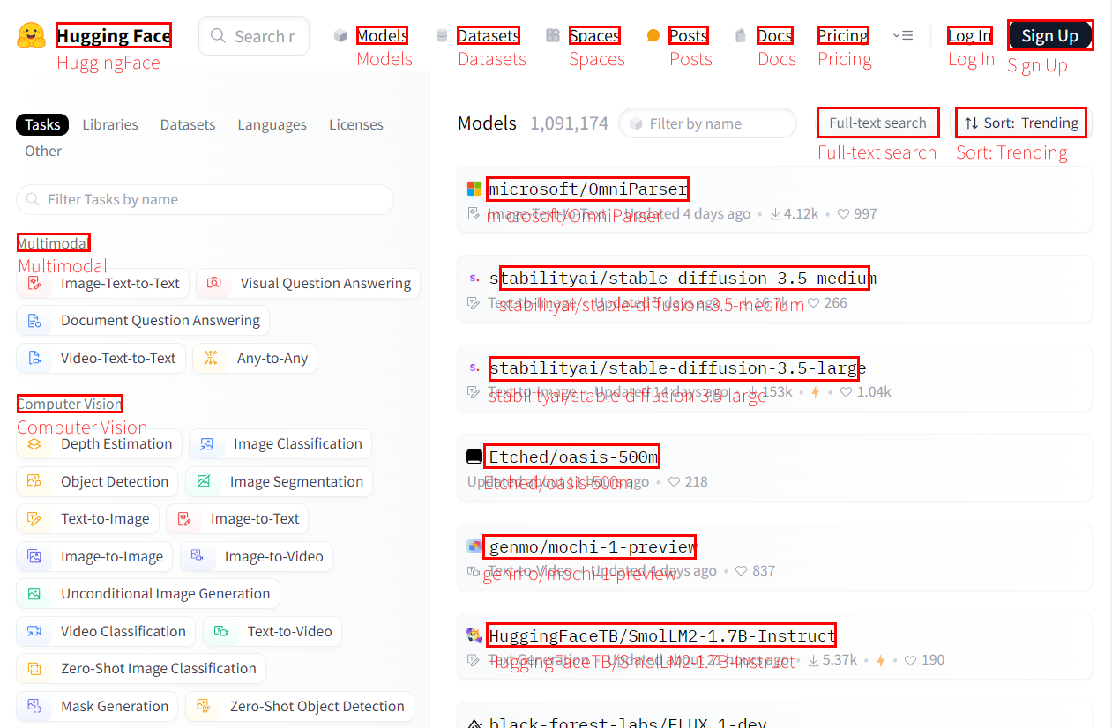The width and height of the screenshot is (1112, 728).
Task: Select the Any-to-Any task icon
Action: coord(210,358)
